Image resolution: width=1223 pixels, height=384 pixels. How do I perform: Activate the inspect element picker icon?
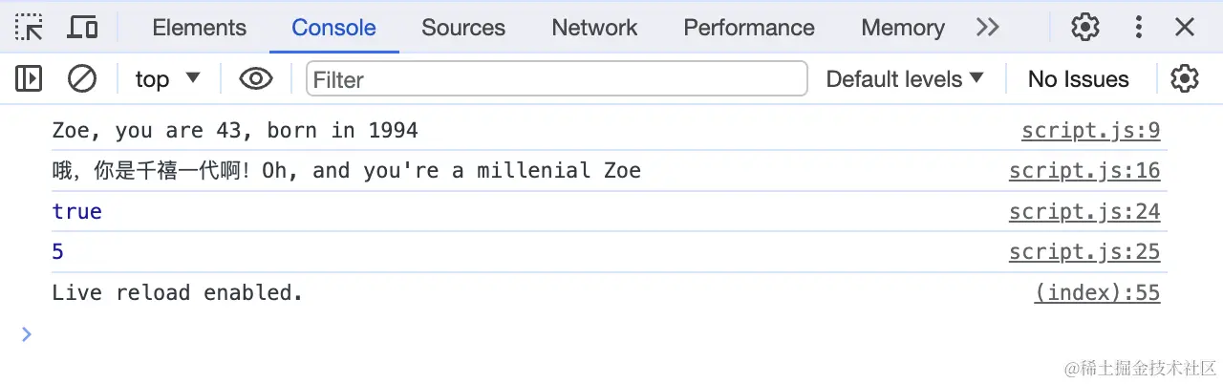click(29, 27)
